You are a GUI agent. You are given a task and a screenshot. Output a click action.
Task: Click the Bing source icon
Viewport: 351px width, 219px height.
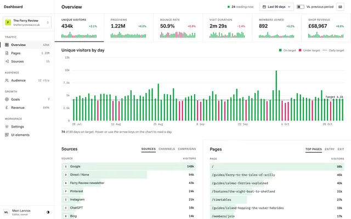(66, 216)
